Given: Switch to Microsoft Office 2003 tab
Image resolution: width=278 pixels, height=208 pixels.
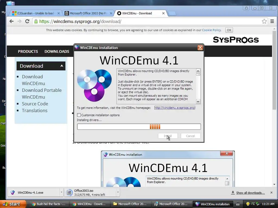Looking at the screenshot, I should click(88, 13).
